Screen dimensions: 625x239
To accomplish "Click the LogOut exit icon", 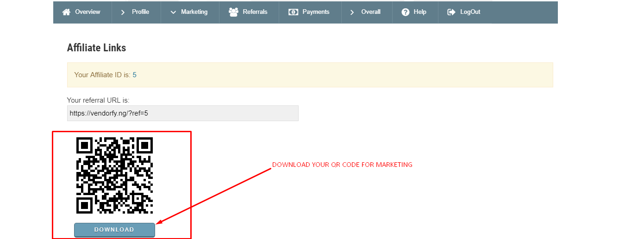I will [x=451, y=12].
